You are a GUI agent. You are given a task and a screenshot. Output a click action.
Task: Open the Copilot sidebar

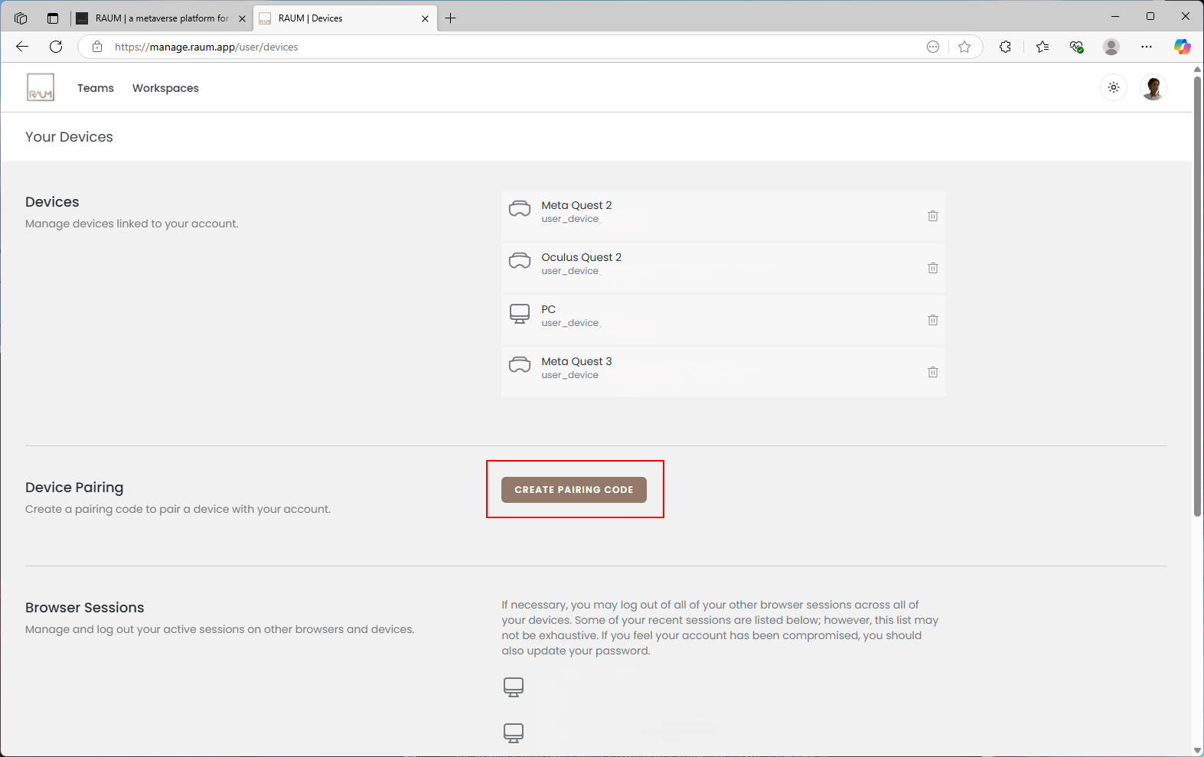coord(1182,47)
